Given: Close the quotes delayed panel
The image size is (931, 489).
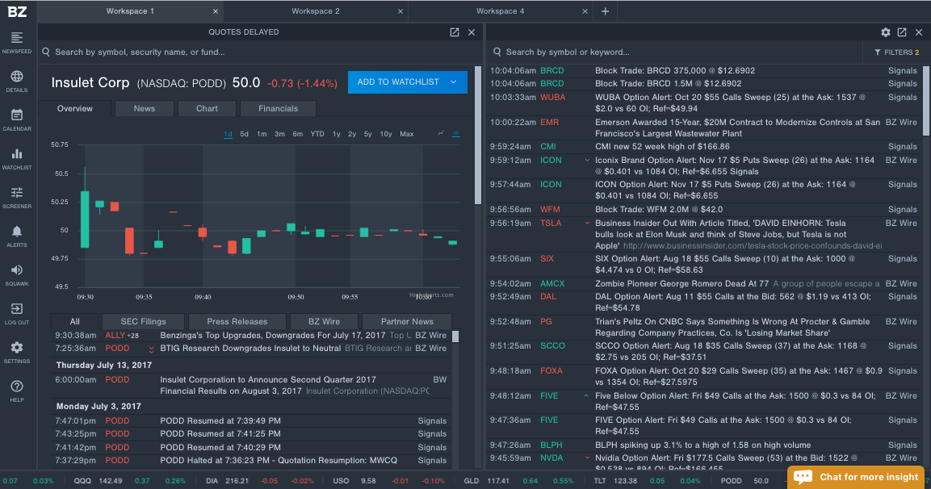Looking at the screenshot, I should click(x=472, y=32).
